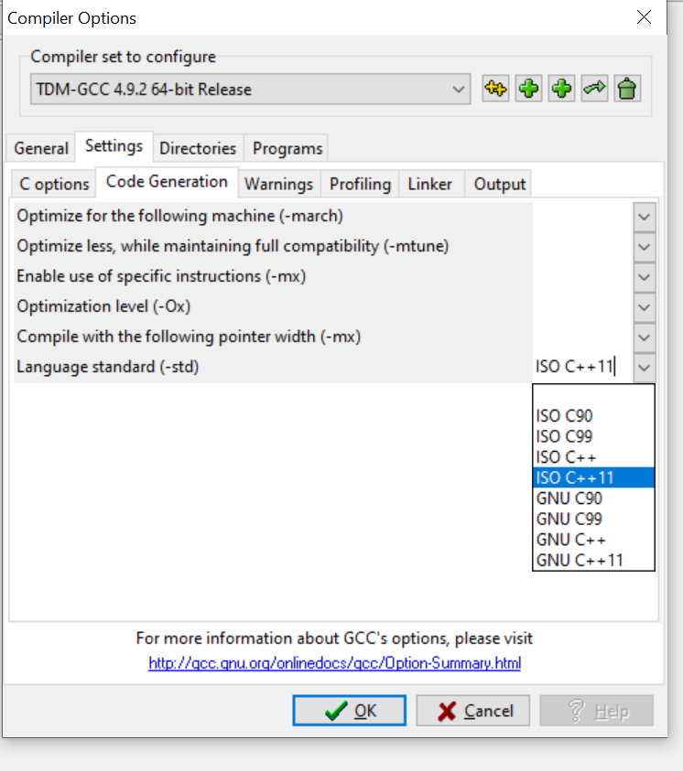Open the GCC Option-Summary link
The width and height of the screenshot is (683, 771).
[x=334, y=663]
